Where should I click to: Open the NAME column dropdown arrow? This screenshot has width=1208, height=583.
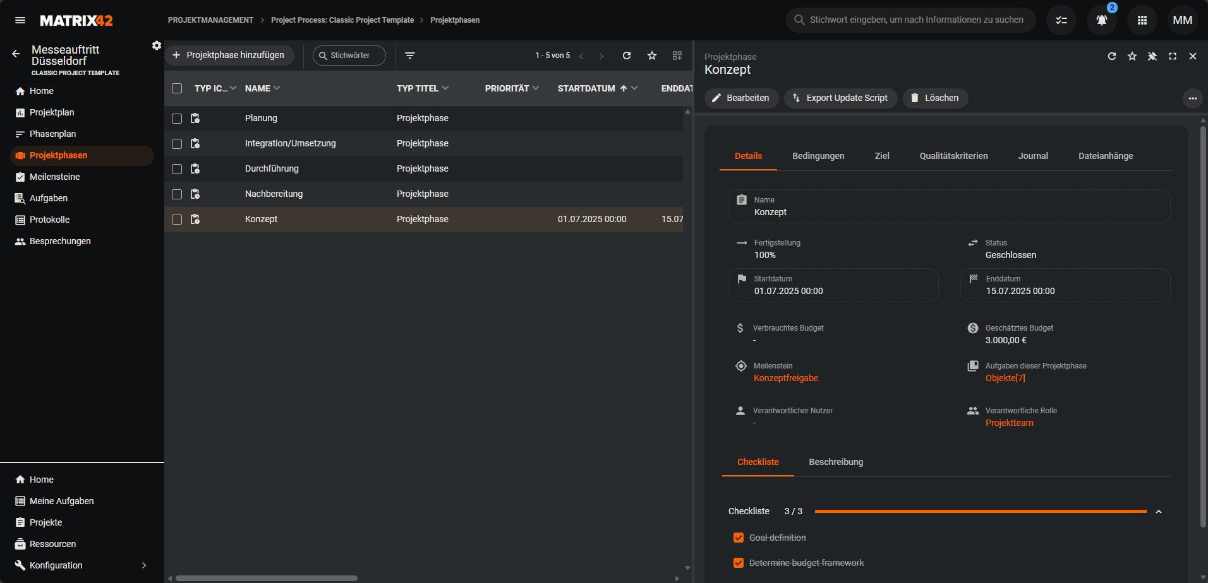277,88
